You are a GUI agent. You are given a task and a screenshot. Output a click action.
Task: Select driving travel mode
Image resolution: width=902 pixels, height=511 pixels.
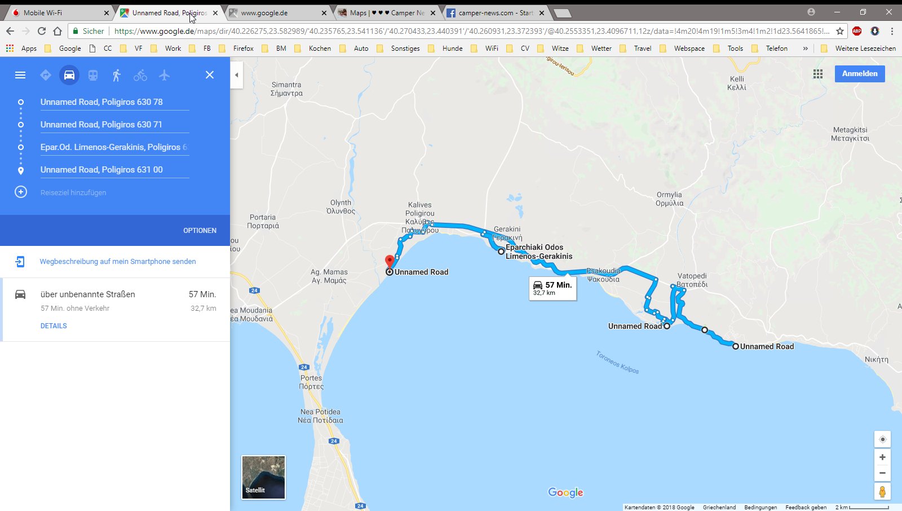(x=69, y=75)
